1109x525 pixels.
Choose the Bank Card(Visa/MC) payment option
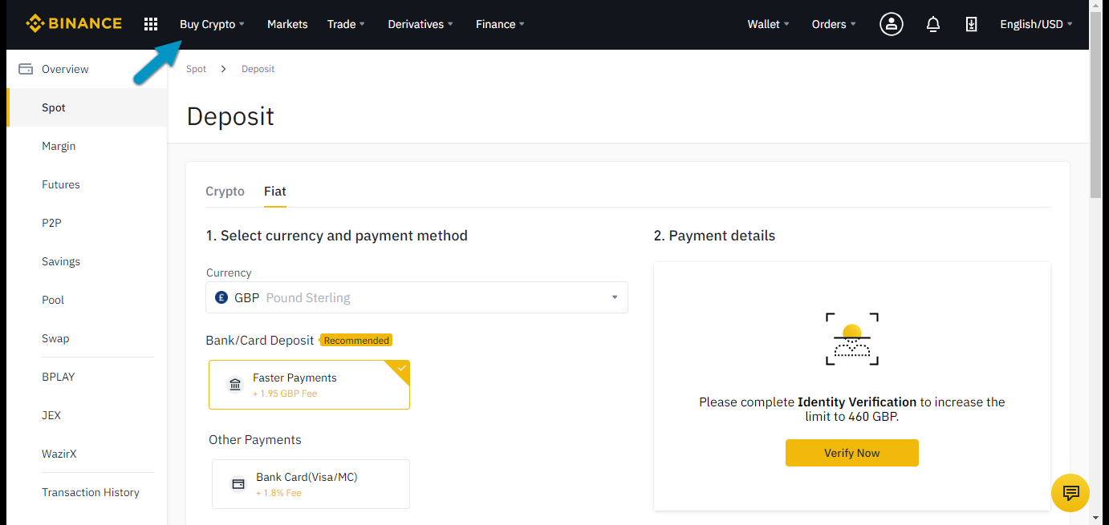[x=311, y=484]
